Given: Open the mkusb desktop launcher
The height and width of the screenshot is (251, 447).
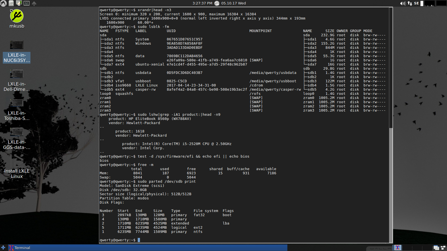Looking at the screenshot, I should coord(17,19).
